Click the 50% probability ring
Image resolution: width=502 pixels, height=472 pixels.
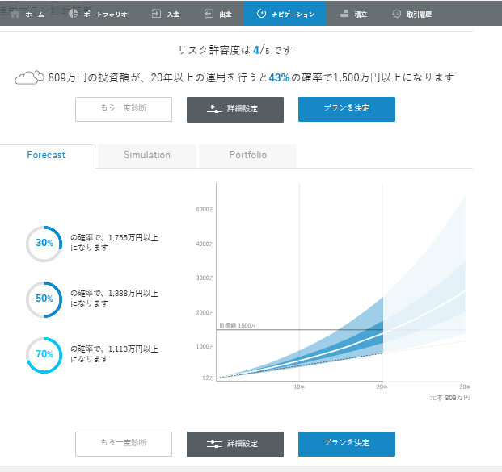(x=44, y=299)
